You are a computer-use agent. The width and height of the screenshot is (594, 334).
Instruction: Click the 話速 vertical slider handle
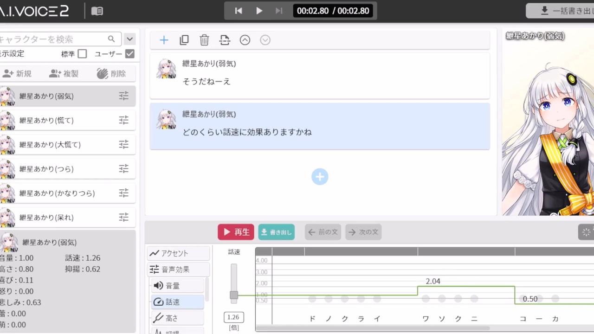[x=234, y=295]
